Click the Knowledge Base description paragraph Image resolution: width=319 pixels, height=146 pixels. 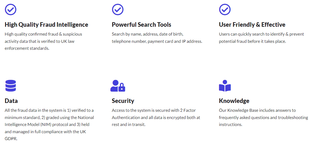[x=263, y=117]
